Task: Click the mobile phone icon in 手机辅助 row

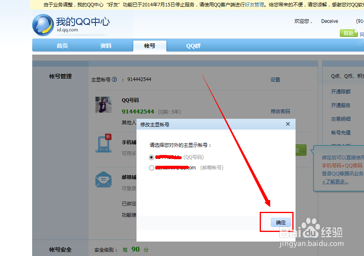Action: point(103,145)
